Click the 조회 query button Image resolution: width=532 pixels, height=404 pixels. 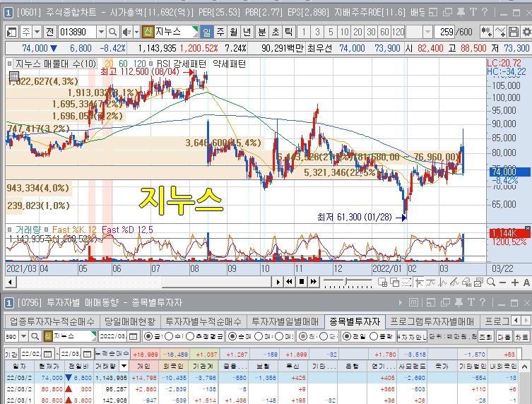click(x=486, y=336)
